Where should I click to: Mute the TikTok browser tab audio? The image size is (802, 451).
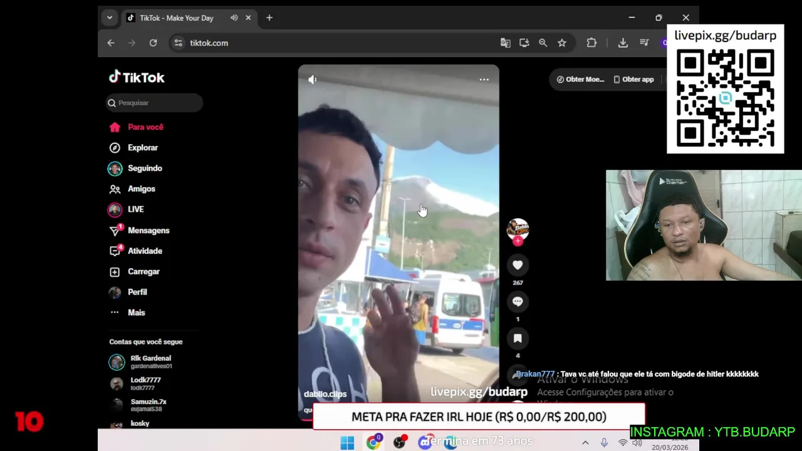[234, 18]
